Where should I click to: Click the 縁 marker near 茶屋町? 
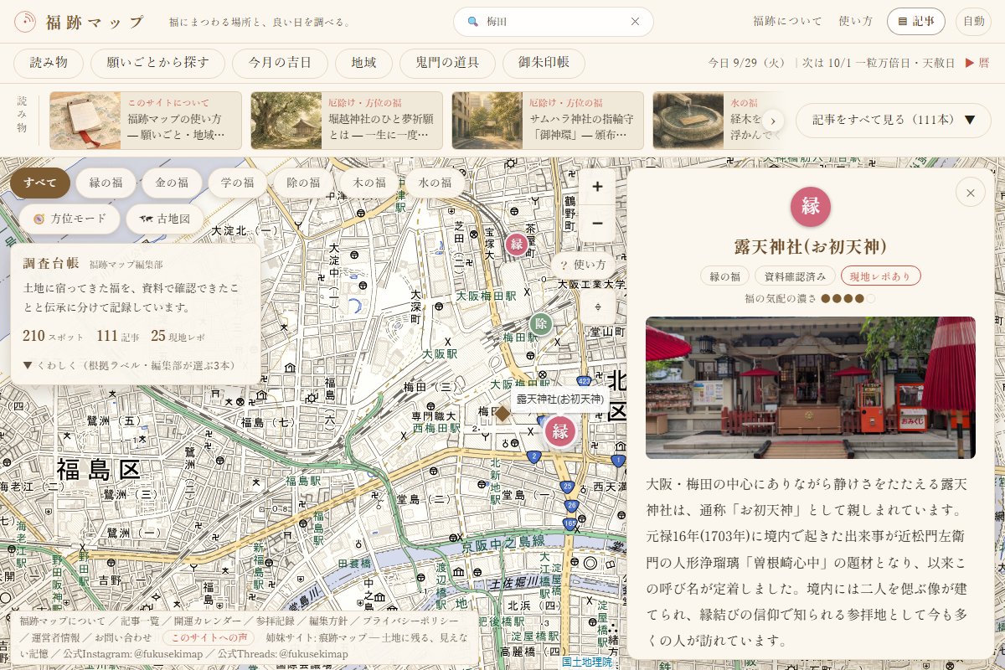(x=517, y=245)
